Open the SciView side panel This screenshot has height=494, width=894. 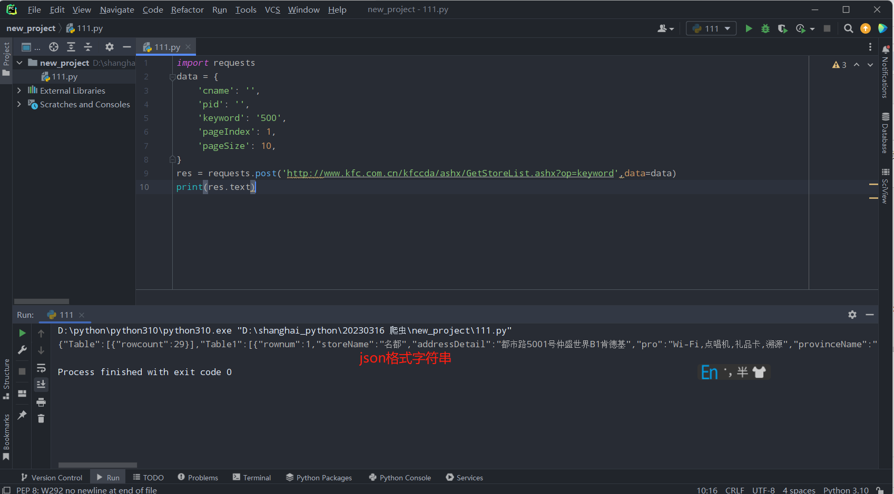(x=885, y=186)
